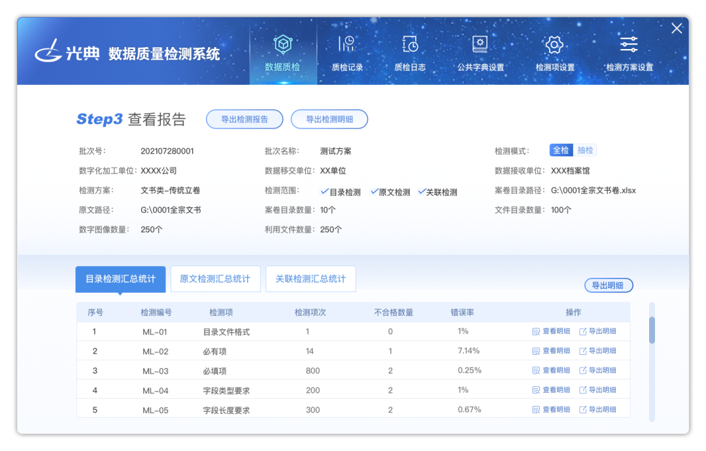Click 查看明细 icon for ML-01 row
The height and width of the screenshot is (451, 706).
tap(536, 332)
